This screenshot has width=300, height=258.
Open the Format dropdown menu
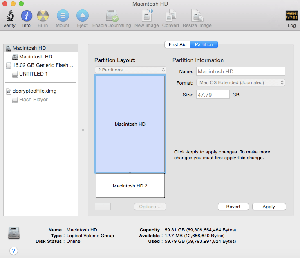tap(241, 82)
